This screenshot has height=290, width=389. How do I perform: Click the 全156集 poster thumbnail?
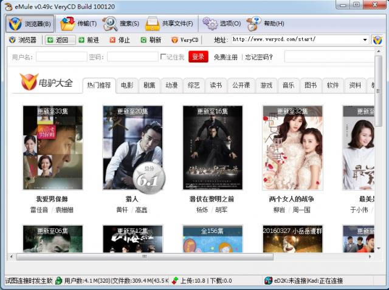tap(213, 239)
